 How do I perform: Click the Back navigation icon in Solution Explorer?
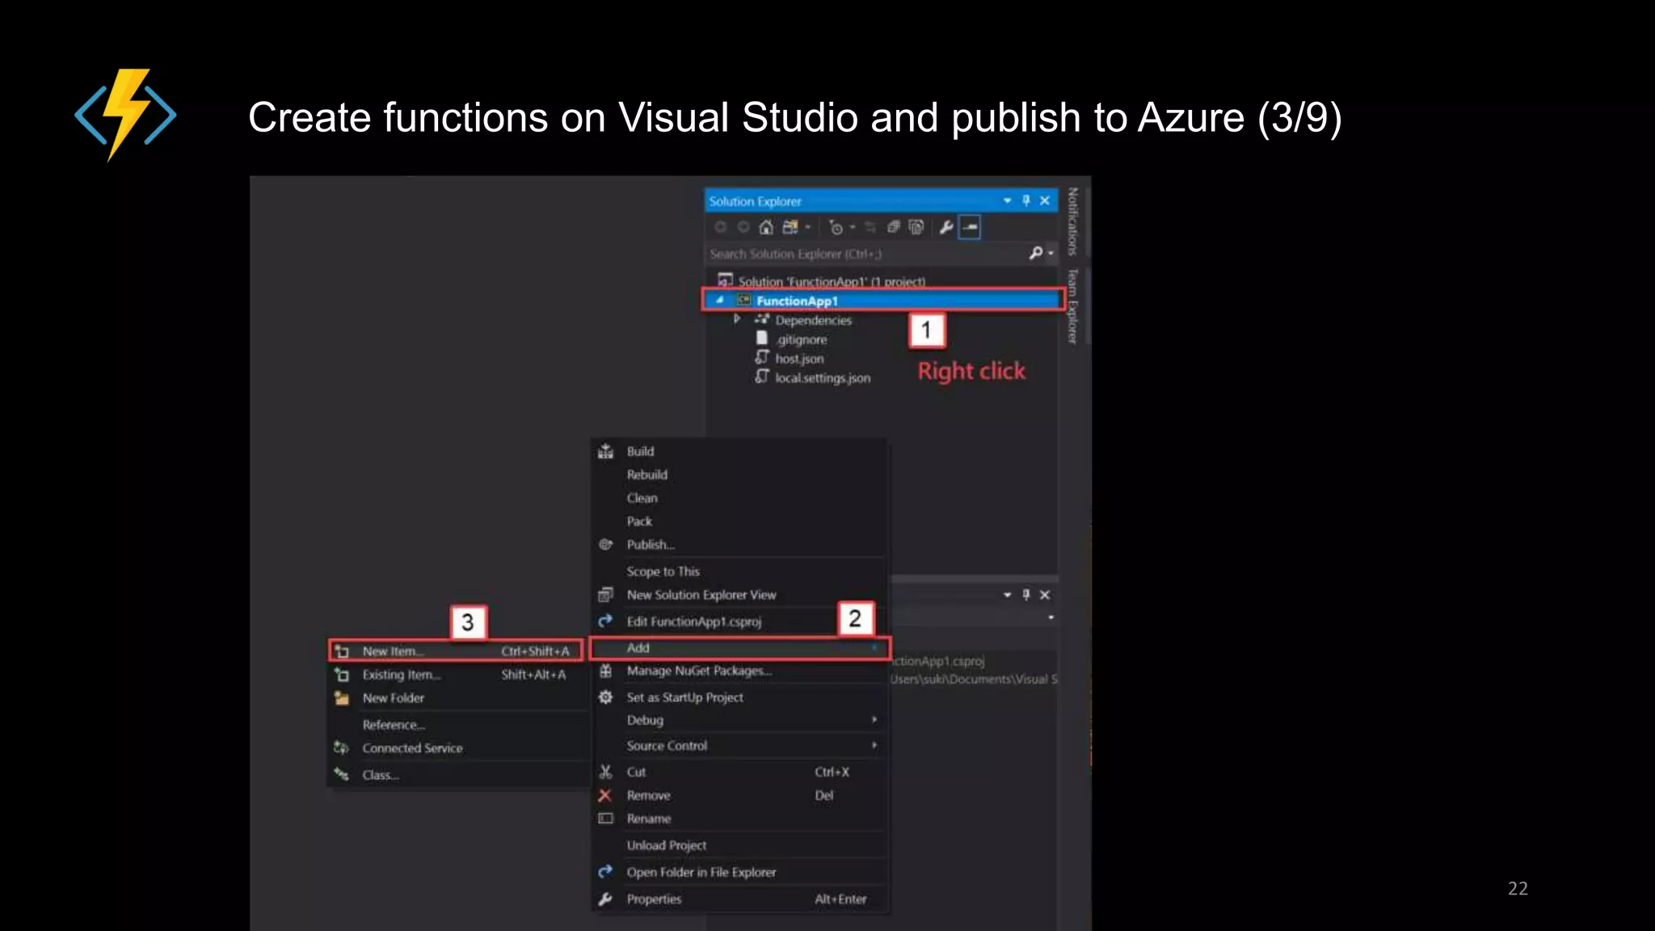pyautogui.click(x=721, y=227)
